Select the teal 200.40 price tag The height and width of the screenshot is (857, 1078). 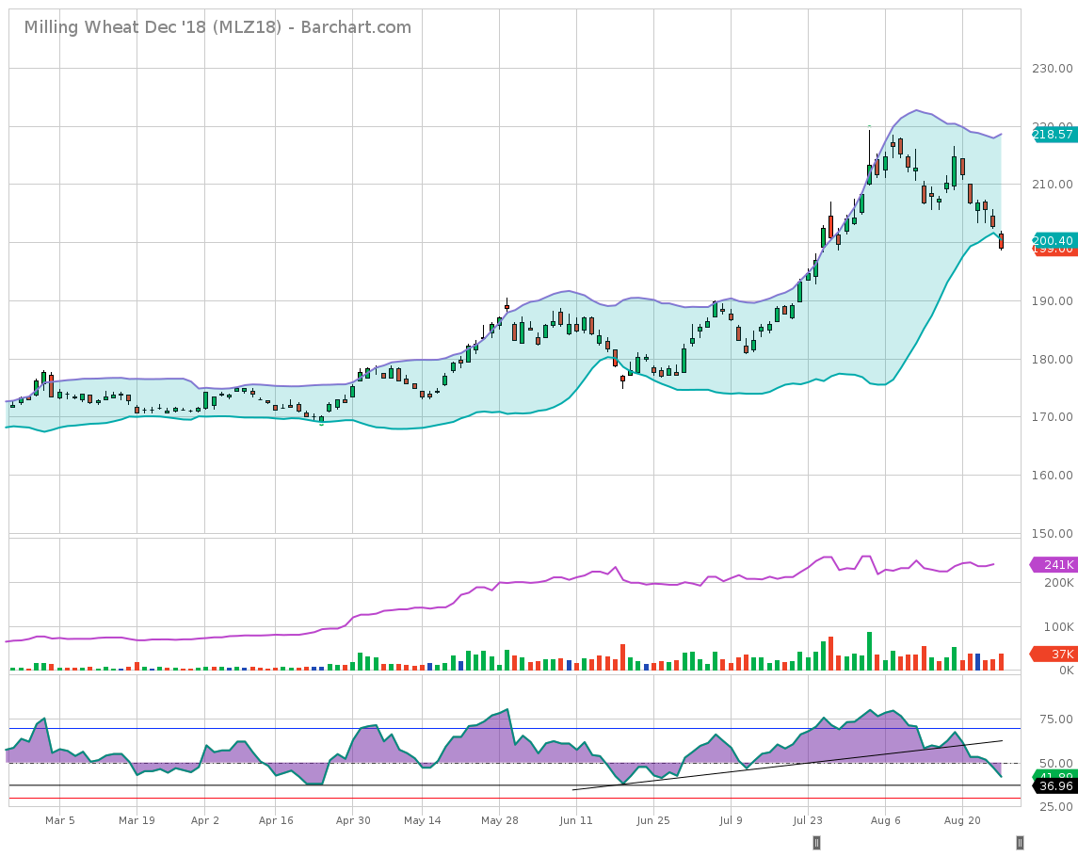1053,240
